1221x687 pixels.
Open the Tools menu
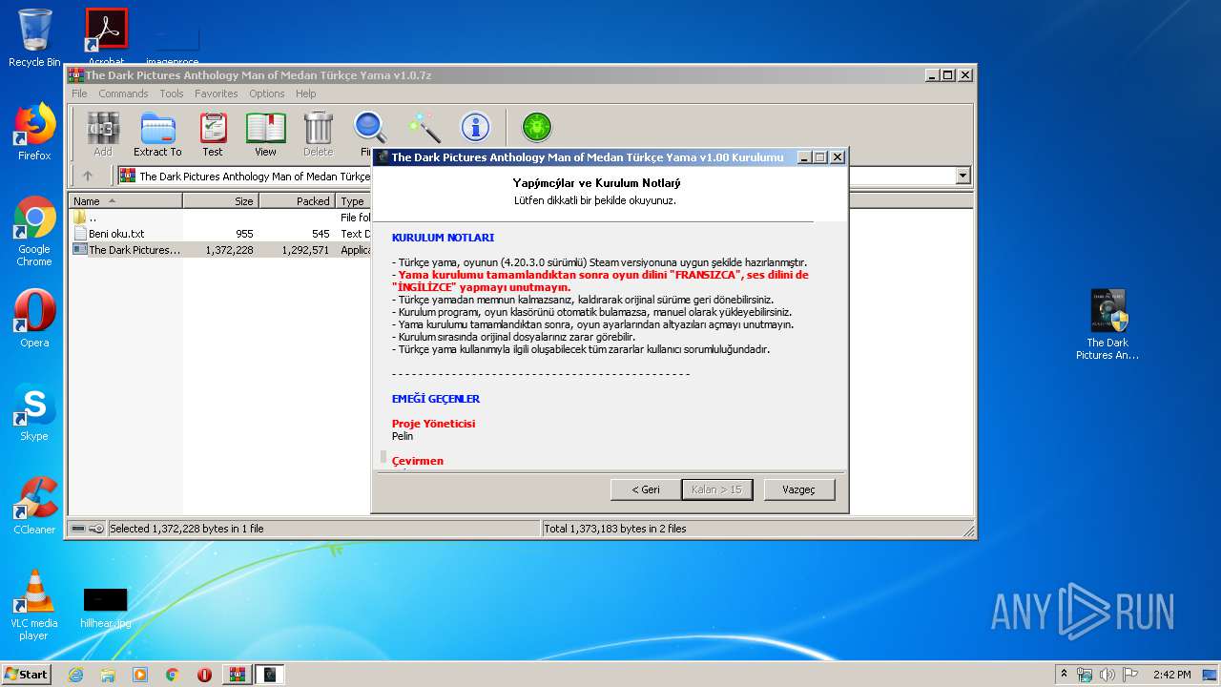coord(172,94)
